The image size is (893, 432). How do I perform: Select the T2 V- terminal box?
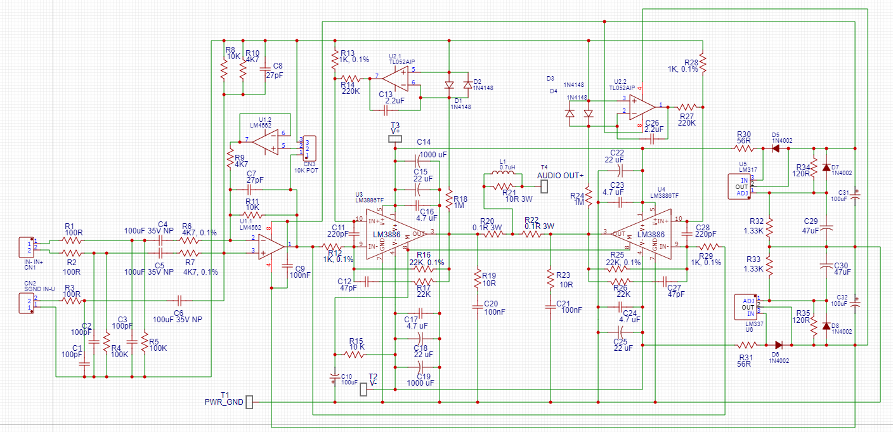363,389
